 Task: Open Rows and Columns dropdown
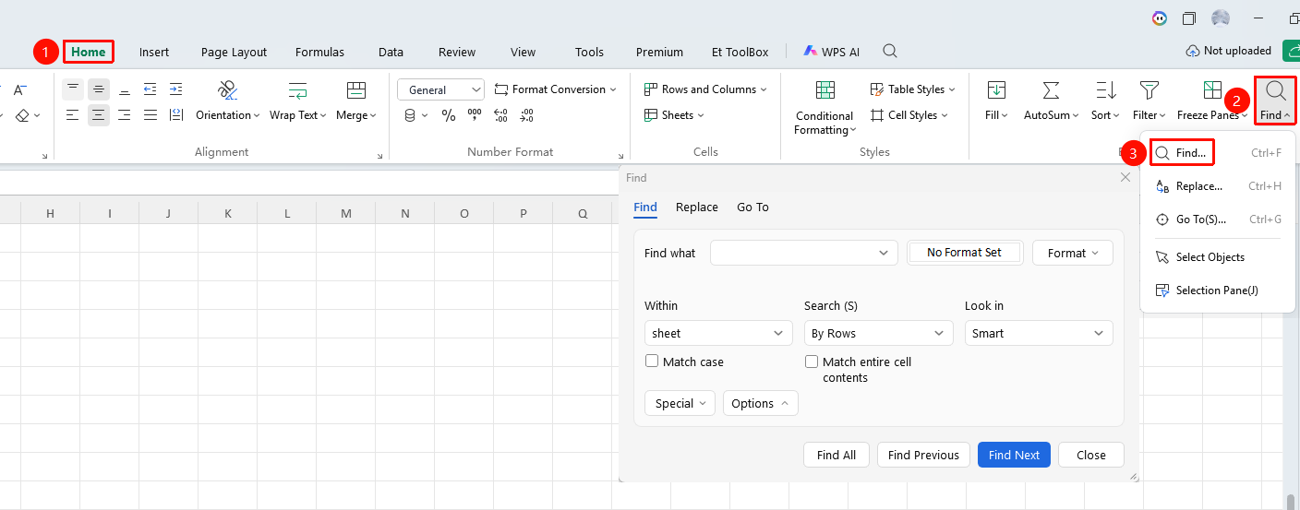705,89
